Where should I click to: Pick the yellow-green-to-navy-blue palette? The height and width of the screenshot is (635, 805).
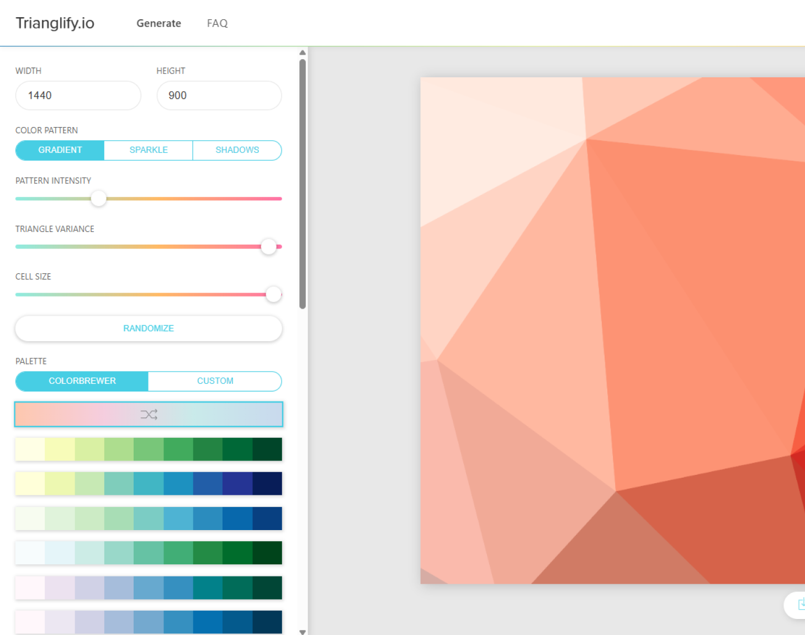149,484
